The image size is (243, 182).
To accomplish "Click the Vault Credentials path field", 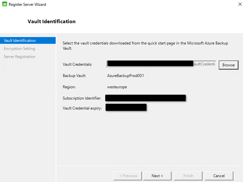I will click(x=161, y=64).
